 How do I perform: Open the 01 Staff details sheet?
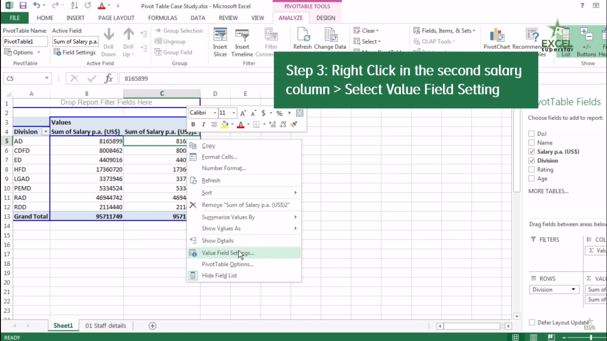pyautogui.click(x=106, y=326)
